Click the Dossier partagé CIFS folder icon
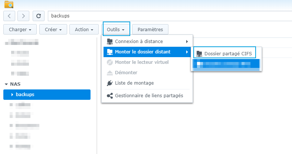The width and height of the screenshot is (292, 154). tap(199, 53)
